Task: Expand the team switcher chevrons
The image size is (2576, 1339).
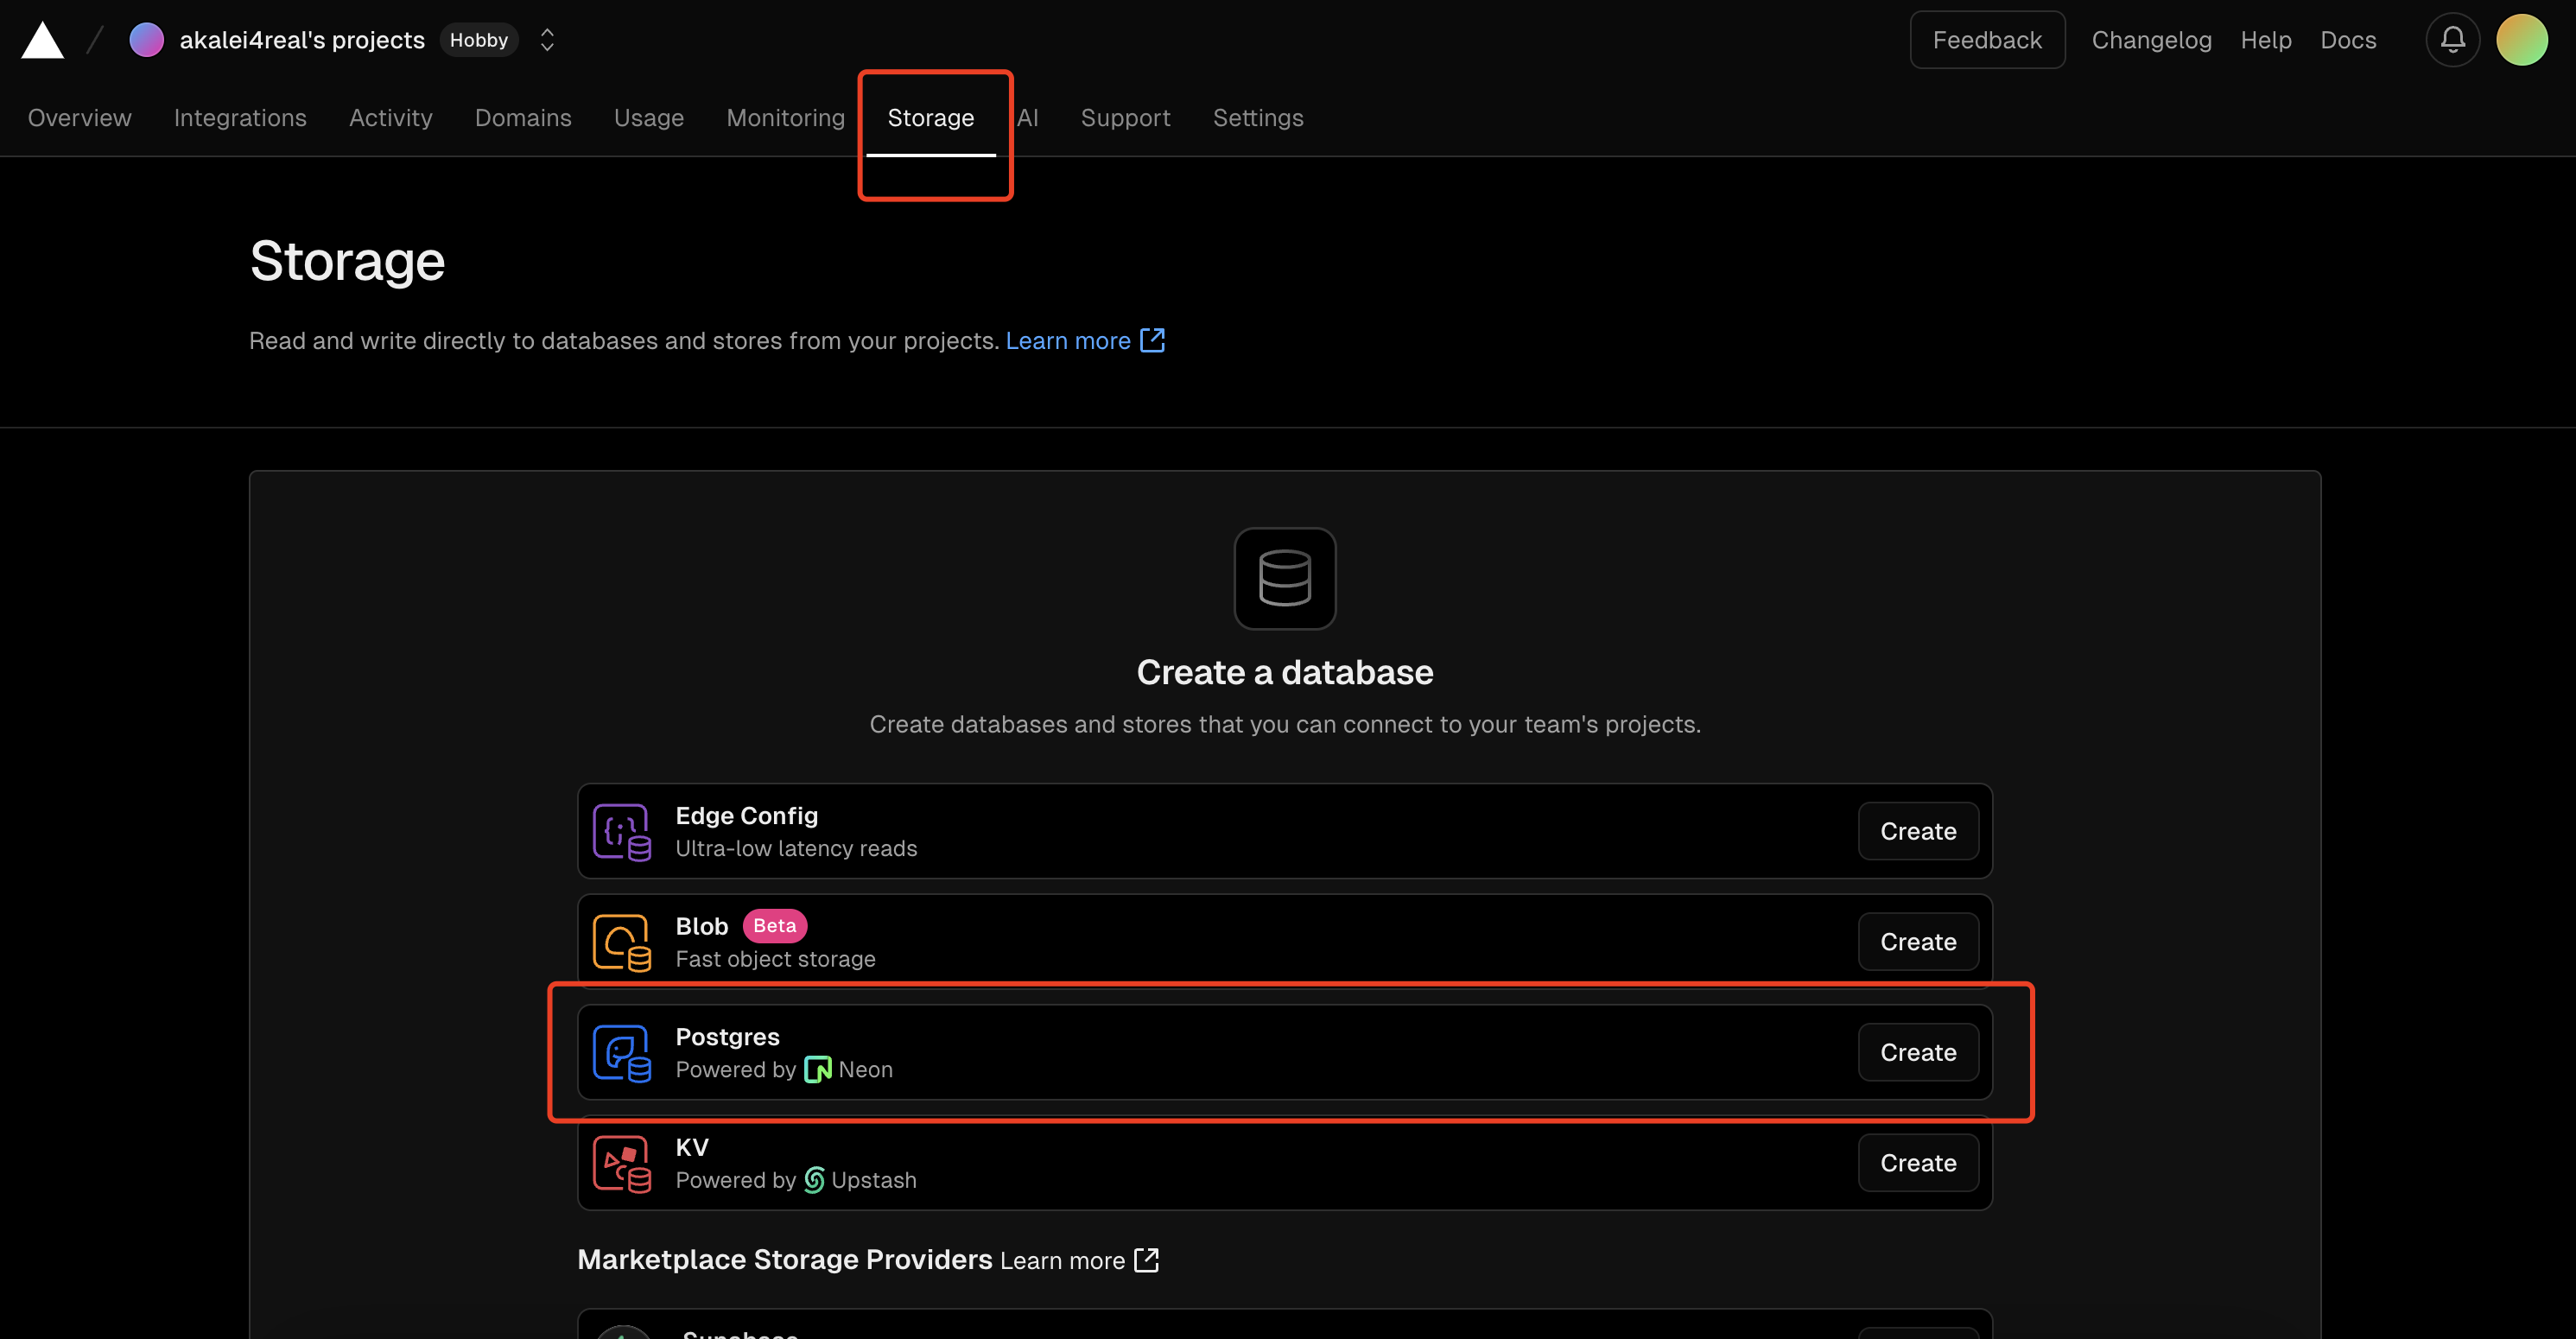Action: [x=547, y=40]
